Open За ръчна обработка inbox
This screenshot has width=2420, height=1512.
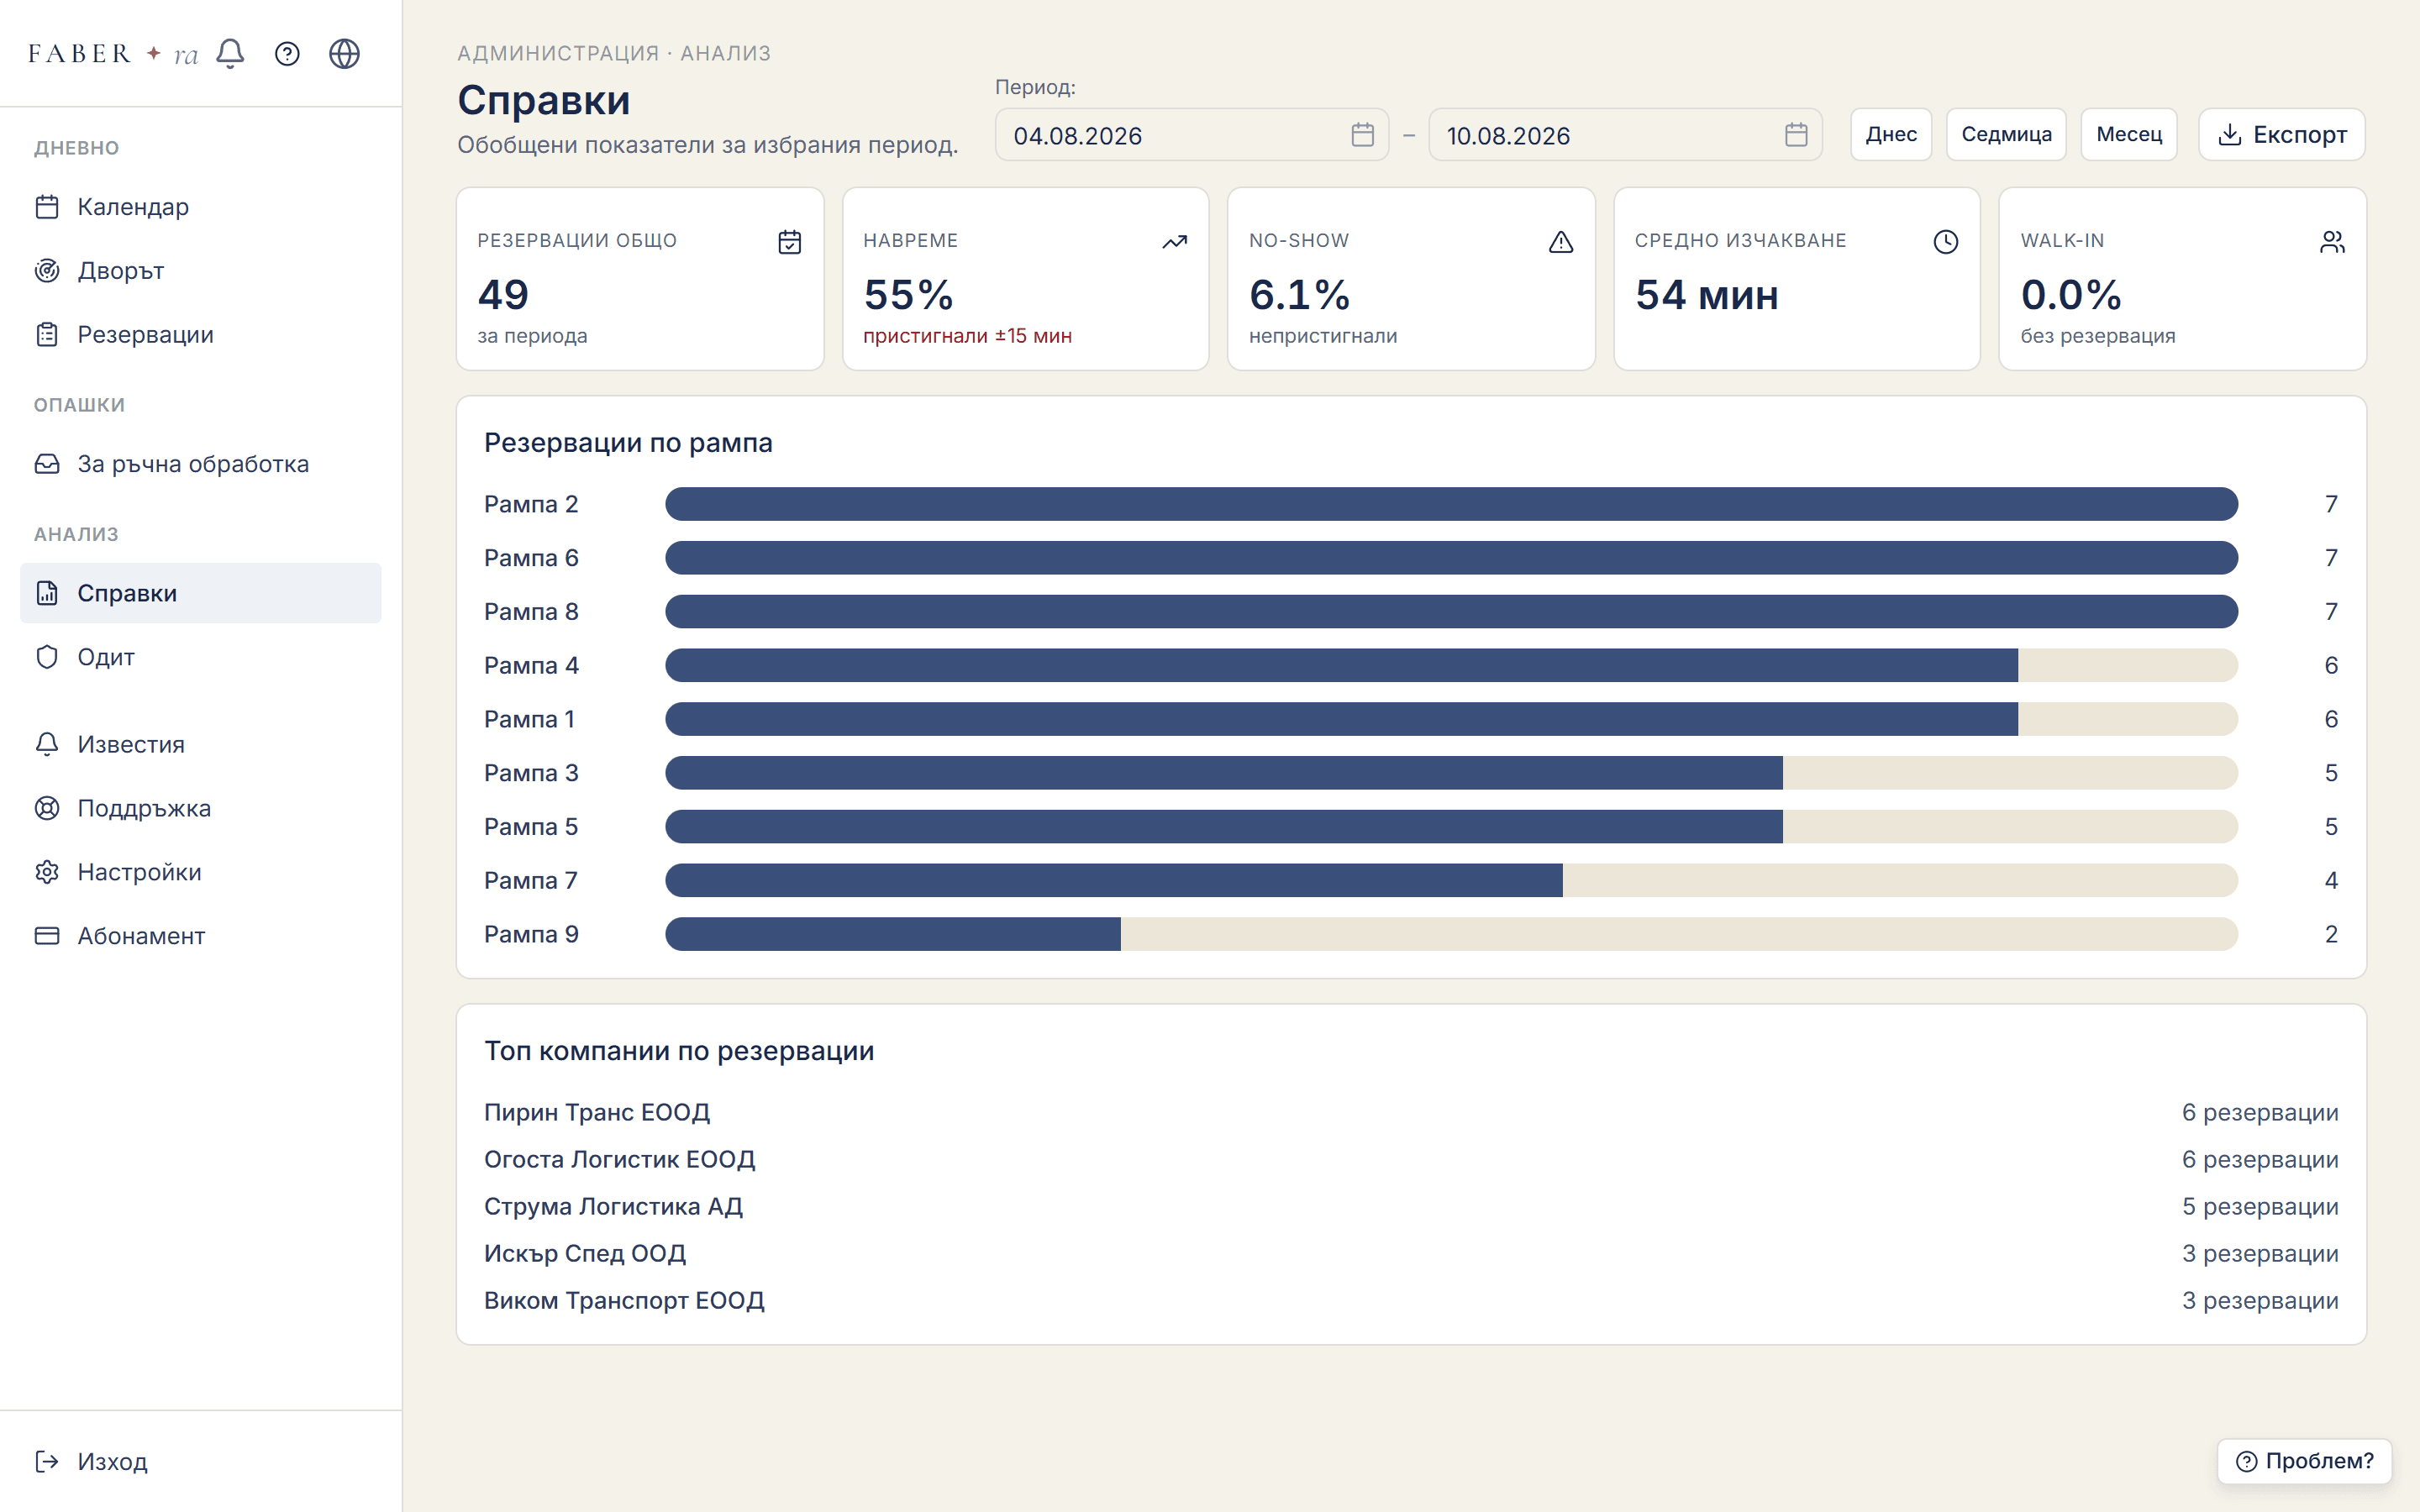[x=201, y=464]
